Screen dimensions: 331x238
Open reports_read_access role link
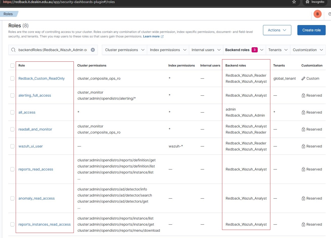coord(36,169)
